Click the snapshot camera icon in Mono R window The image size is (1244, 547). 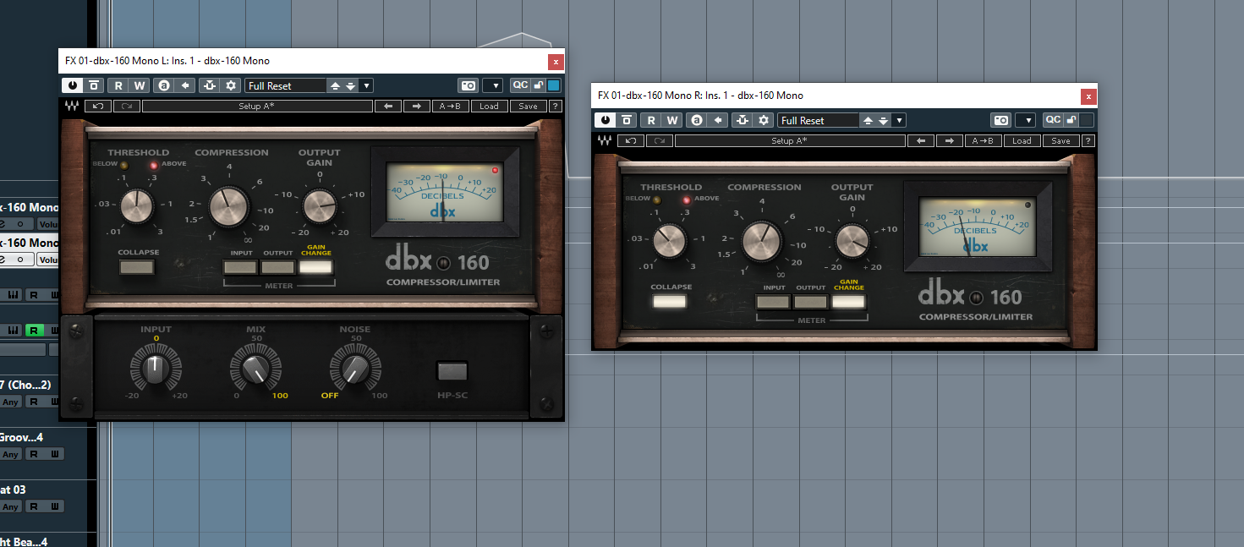(x=1000, y=120)
